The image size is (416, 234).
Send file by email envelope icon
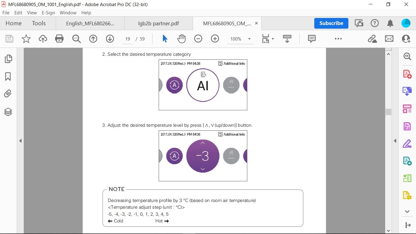[389, 39]
